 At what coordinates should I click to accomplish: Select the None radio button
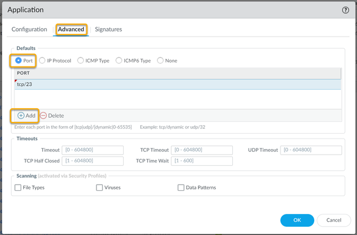click(x=161, y=60)
